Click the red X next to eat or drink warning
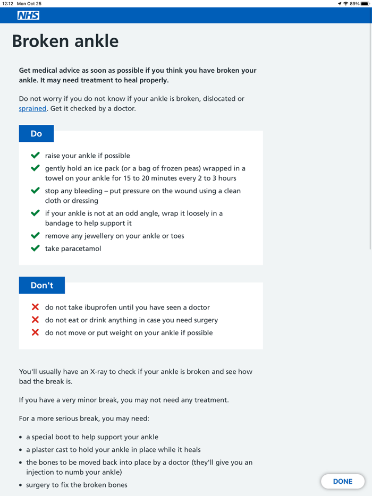Viewport: 372px width, 496px height. 35,319
